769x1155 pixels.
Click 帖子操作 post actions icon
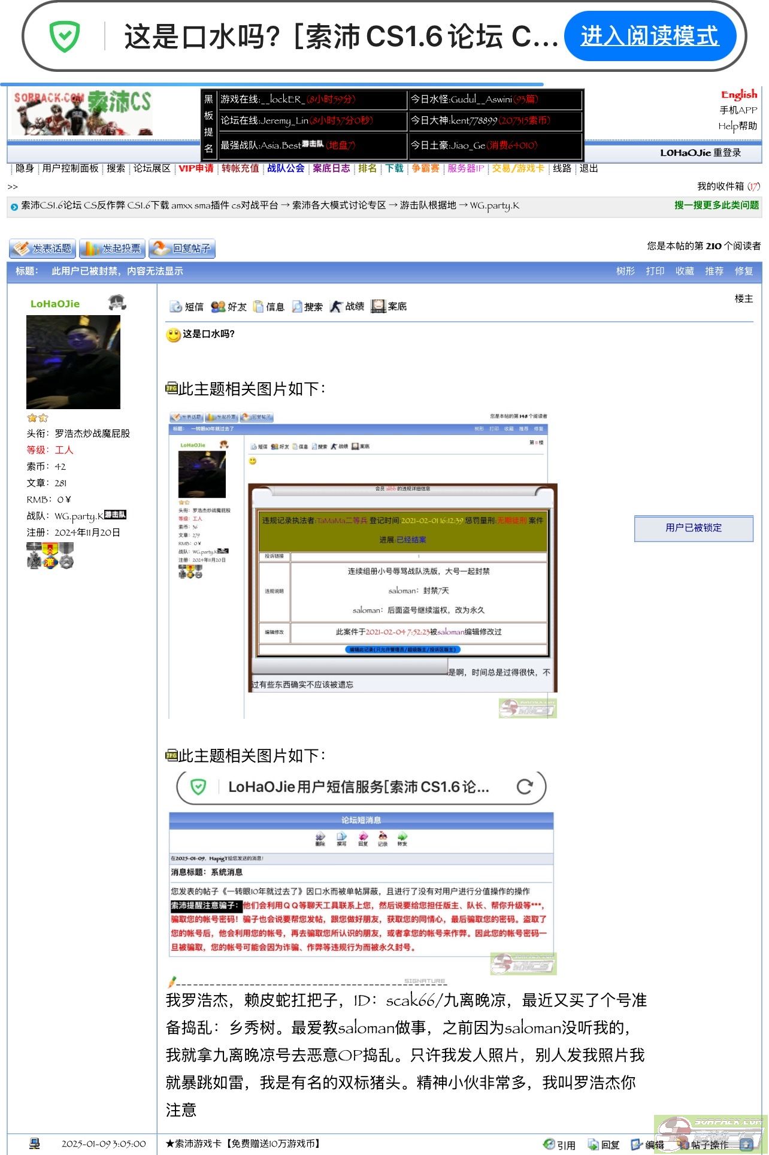click(x=703, y=1144)
